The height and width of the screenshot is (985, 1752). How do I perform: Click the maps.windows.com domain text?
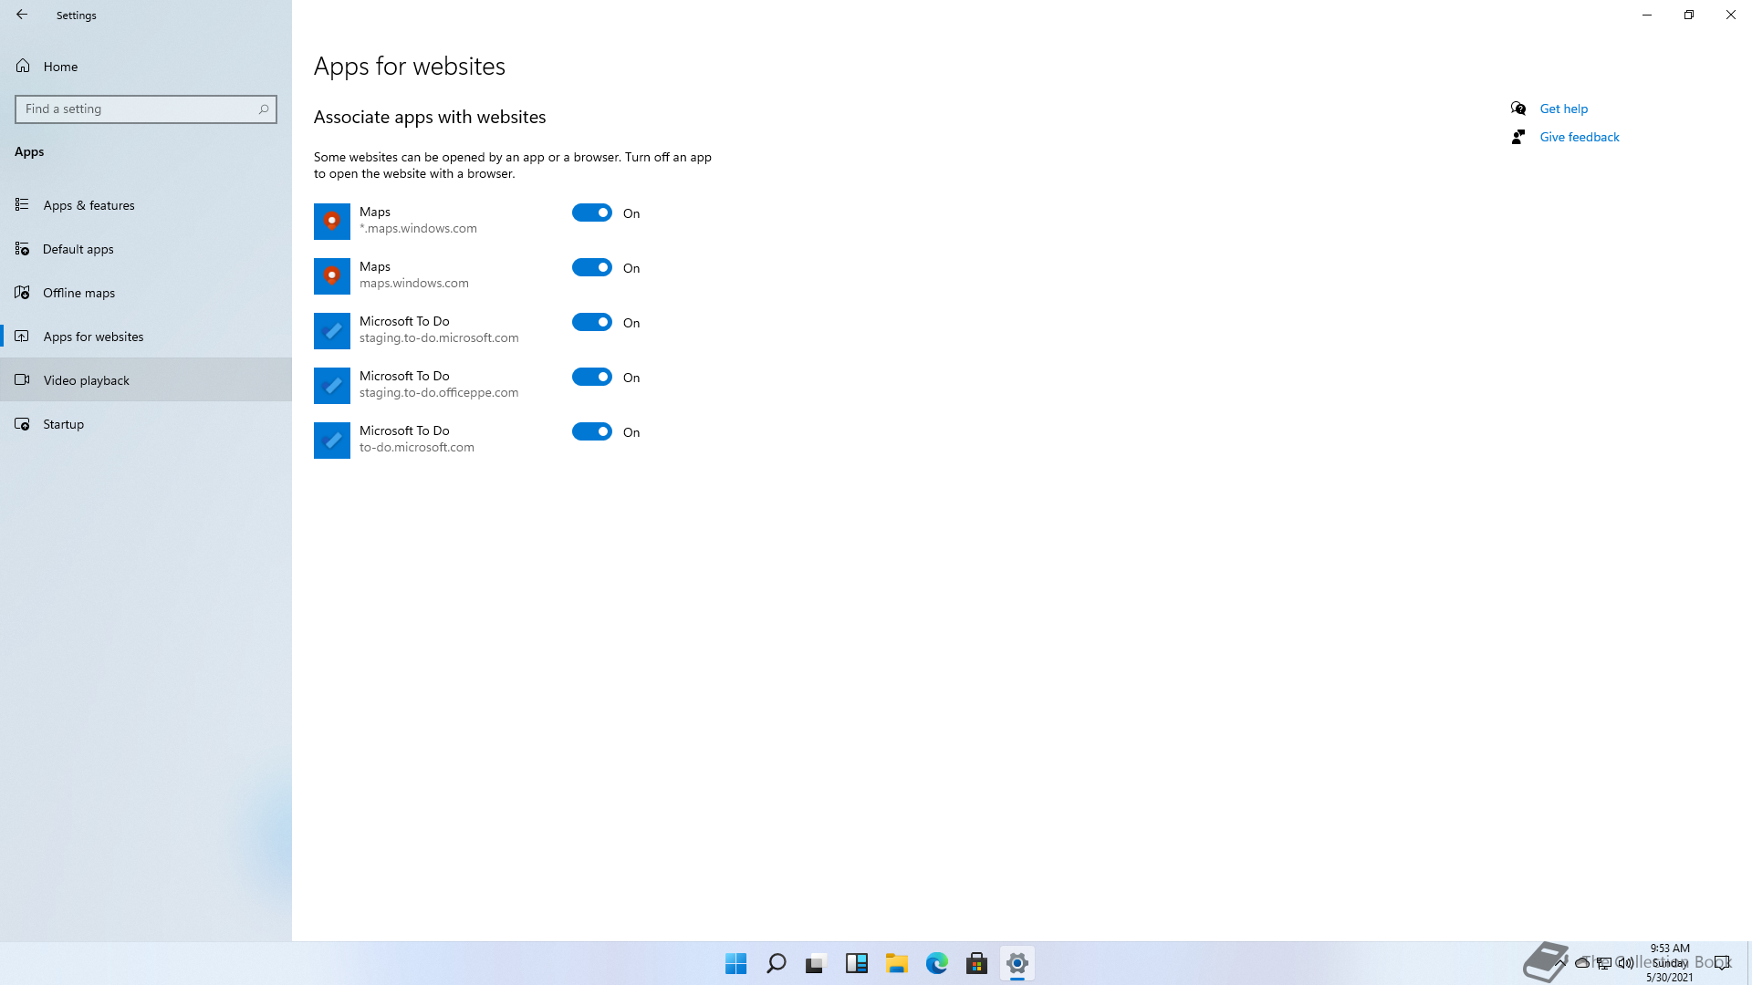[x=414, y=283]
